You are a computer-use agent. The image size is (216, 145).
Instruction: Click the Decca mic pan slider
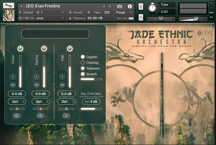(x=41, y=109)
